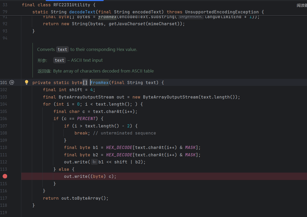307x217 pixels.
Task: Click gutter line number 112
Action: pos(3,162)
